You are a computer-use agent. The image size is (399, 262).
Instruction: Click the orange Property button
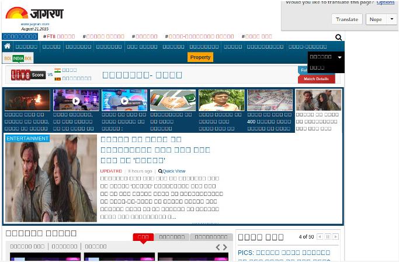[x=200, y=57]
